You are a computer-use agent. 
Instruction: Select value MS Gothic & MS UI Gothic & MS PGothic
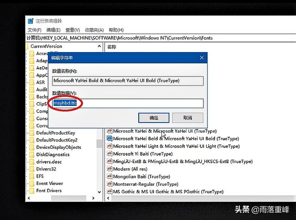pyautogui.click(x=168, y=192)
